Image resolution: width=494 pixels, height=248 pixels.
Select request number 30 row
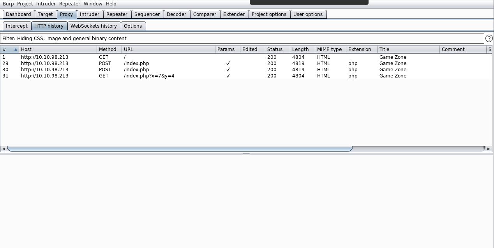(246, 70)
